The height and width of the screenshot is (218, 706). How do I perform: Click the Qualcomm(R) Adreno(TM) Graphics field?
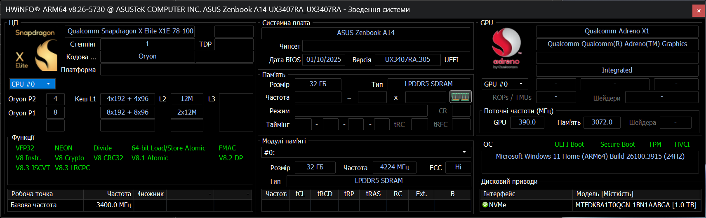[x=617, y=44]
